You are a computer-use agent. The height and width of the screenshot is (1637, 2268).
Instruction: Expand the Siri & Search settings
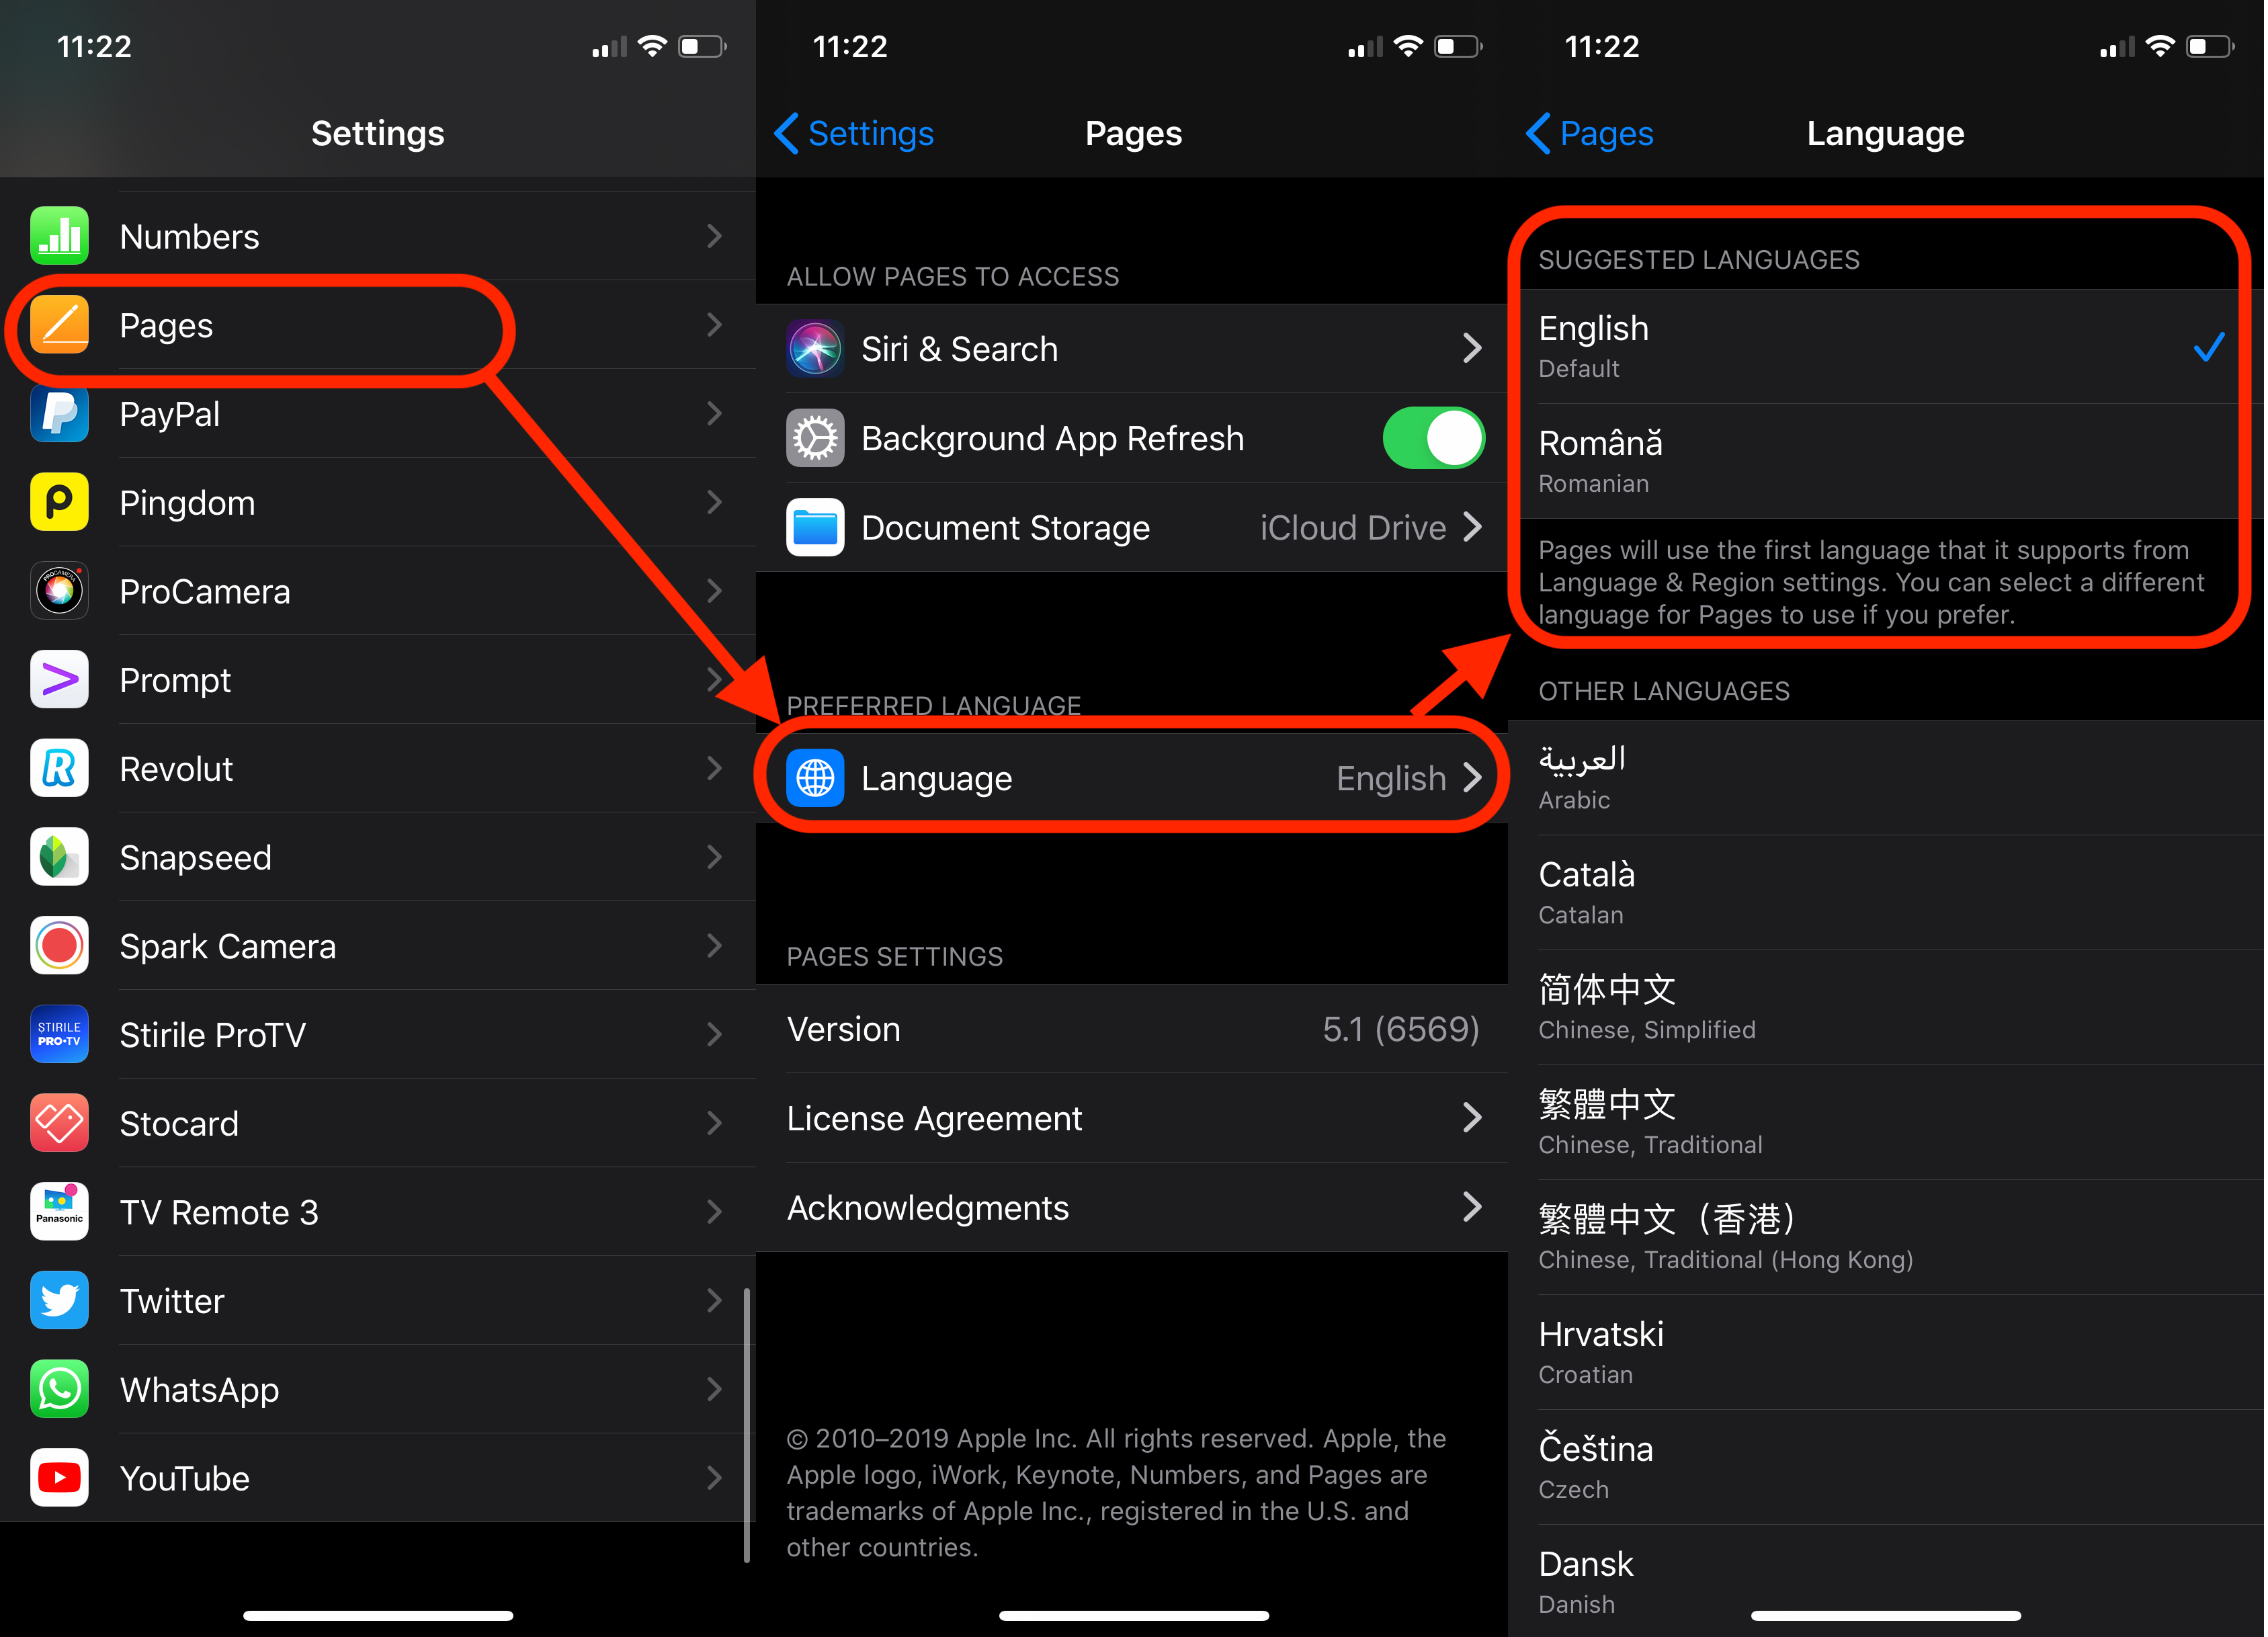[1134, 349]
